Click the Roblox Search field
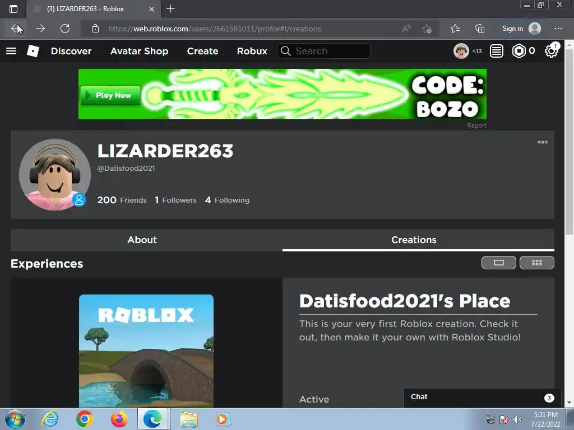Image resolution: width=574 pixels, height=430 pixels. [323, 51]
